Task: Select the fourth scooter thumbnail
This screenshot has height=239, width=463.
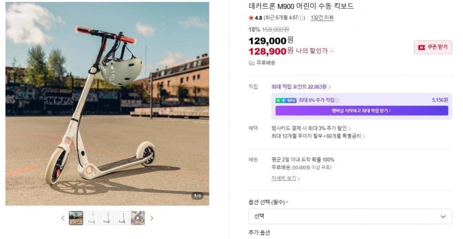Action: 122,218
